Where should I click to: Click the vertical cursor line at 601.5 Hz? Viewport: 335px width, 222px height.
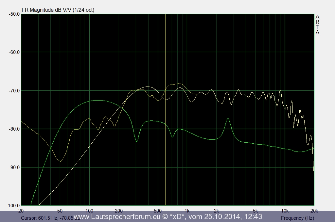point(166,65)
